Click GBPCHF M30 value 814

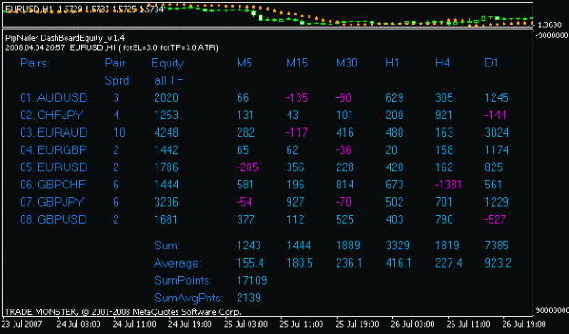coord(344,185)
